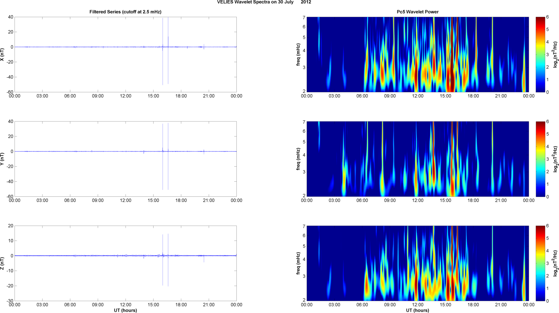Click the bottom spectrogram's color bar
Screen dimensions: 559x313
coord(540,263)
